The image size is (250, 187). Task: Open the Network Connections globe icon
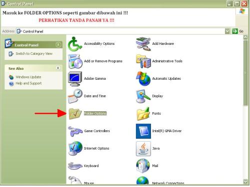142,181
